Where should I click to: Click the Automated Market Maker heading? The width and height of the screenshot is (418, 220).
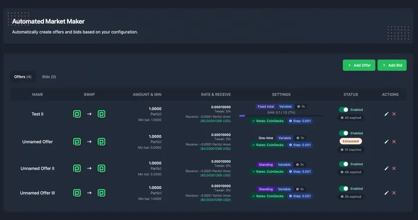pyautogui.click(x=48, y=21)
